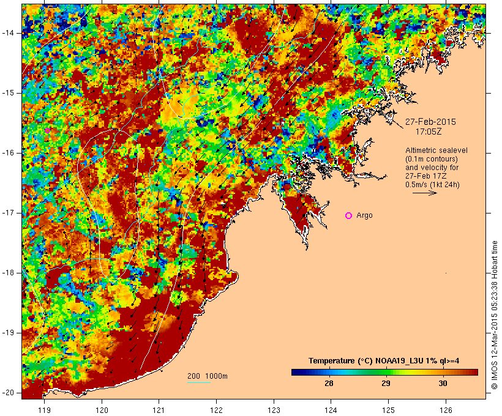
Task: Click the "17:05Z" time label
Action: coord(429,132)
